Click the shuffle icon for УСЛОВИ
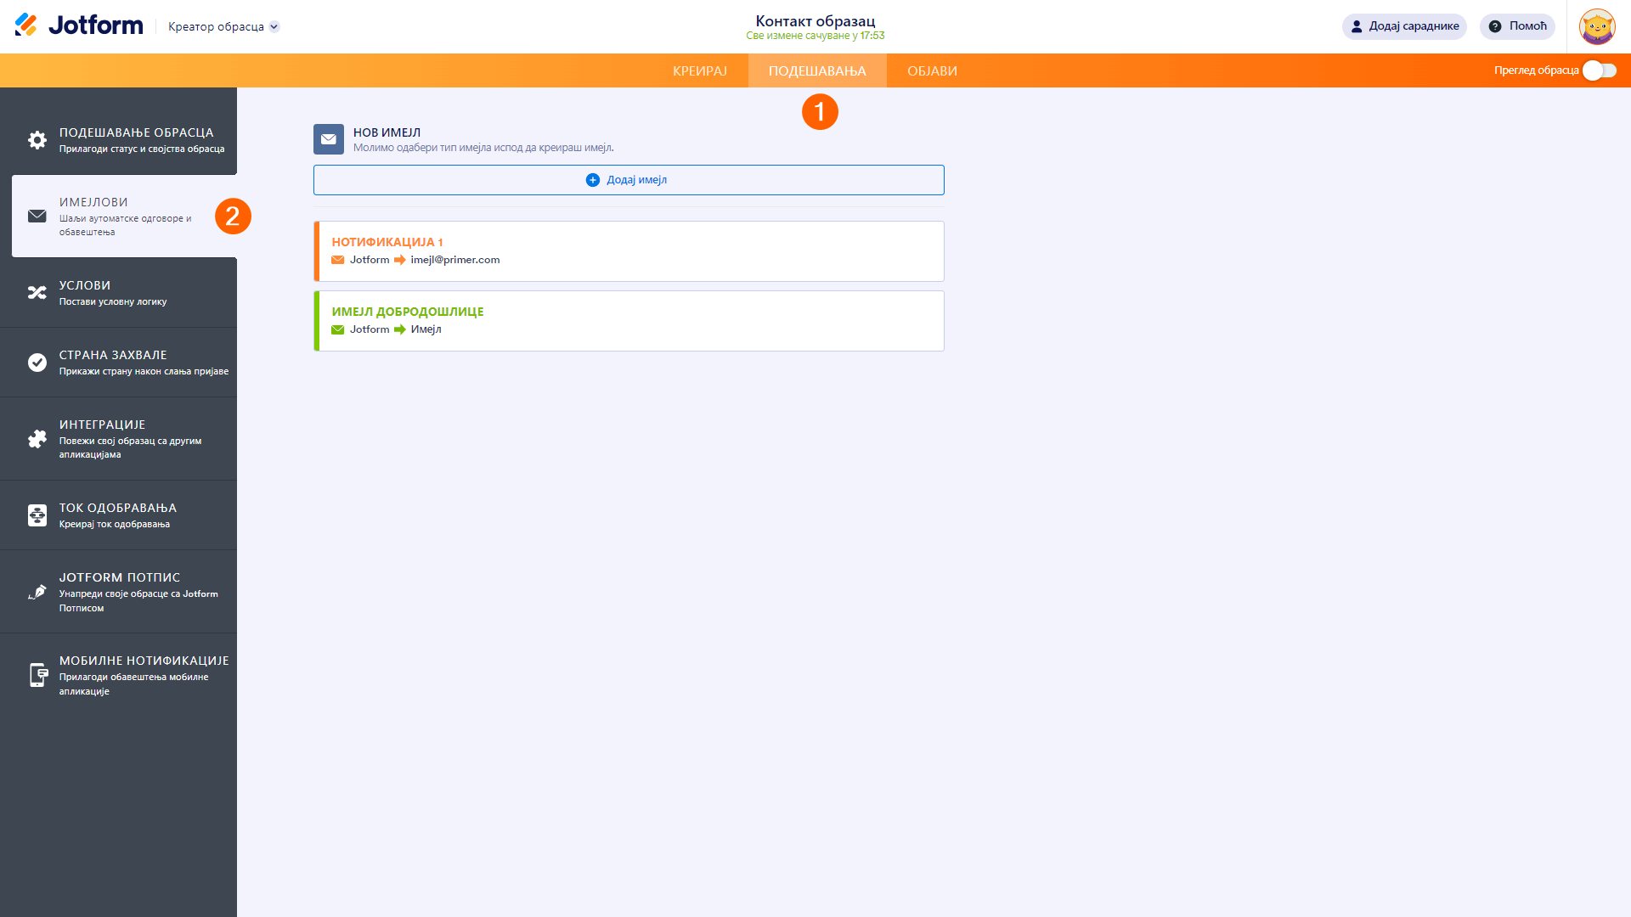 point(37,293)
